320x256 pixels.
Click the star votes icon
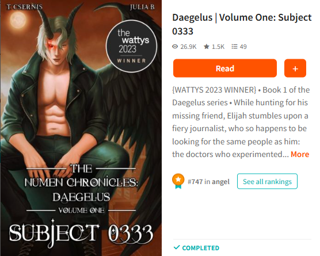tap(206, 47)
